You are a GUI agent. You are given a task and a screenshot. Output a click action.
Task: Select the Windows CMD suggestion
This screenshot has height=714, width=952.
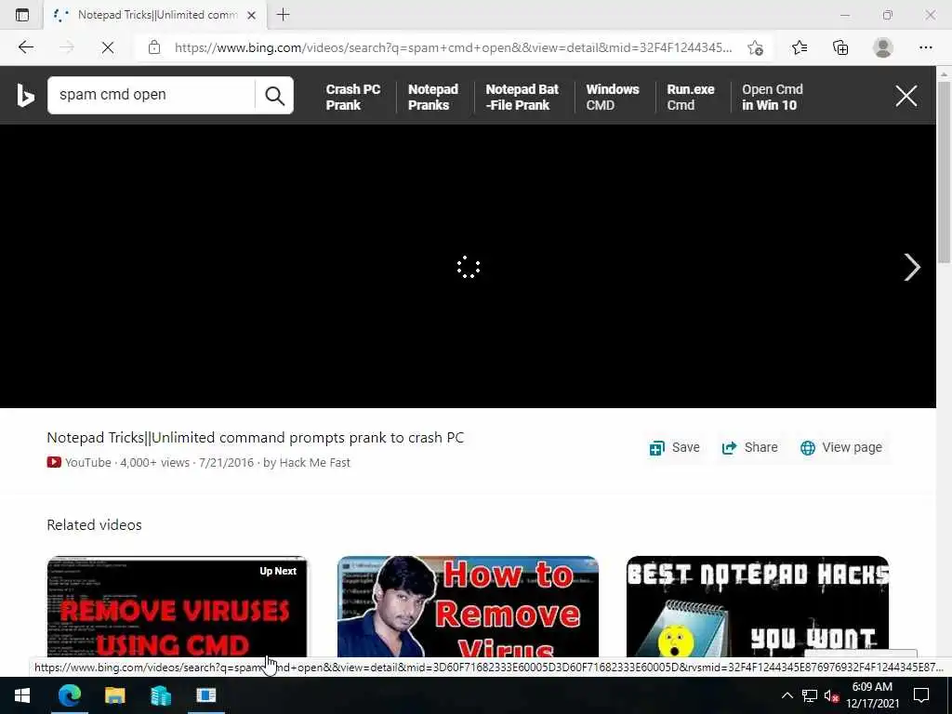613,97
